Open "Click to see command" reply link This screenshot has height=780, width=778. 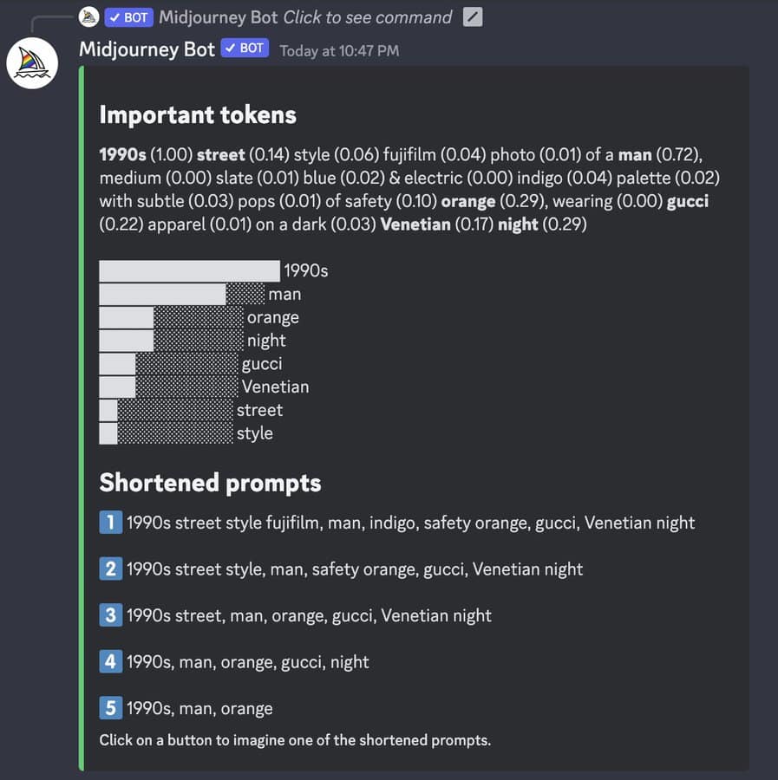(x=368, y=17)
